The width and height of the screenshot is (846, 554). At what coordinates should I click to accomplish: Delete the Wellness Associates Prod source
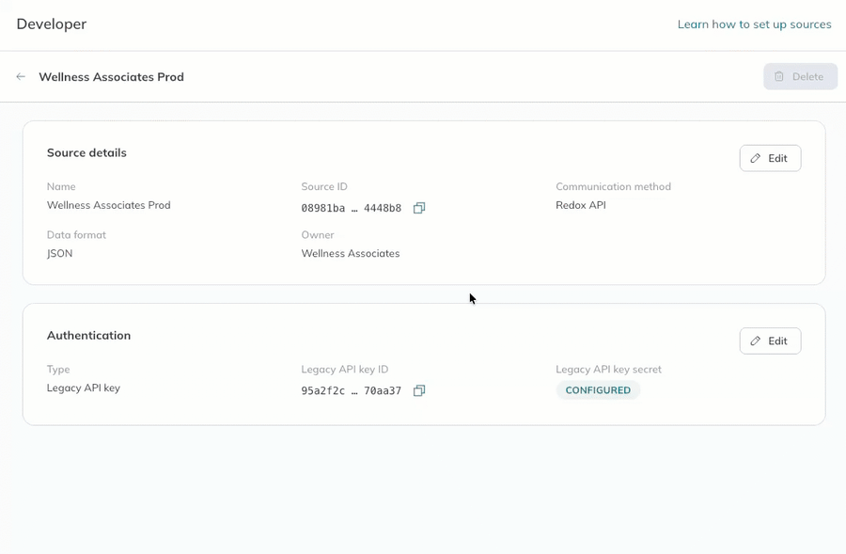[x=800, y=77]
